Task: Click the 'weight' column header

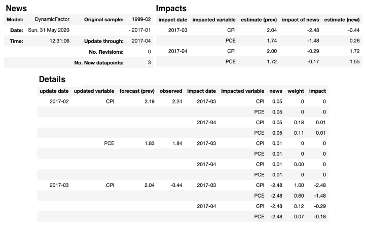Action: pyautogui.click(x=296, y=91)
